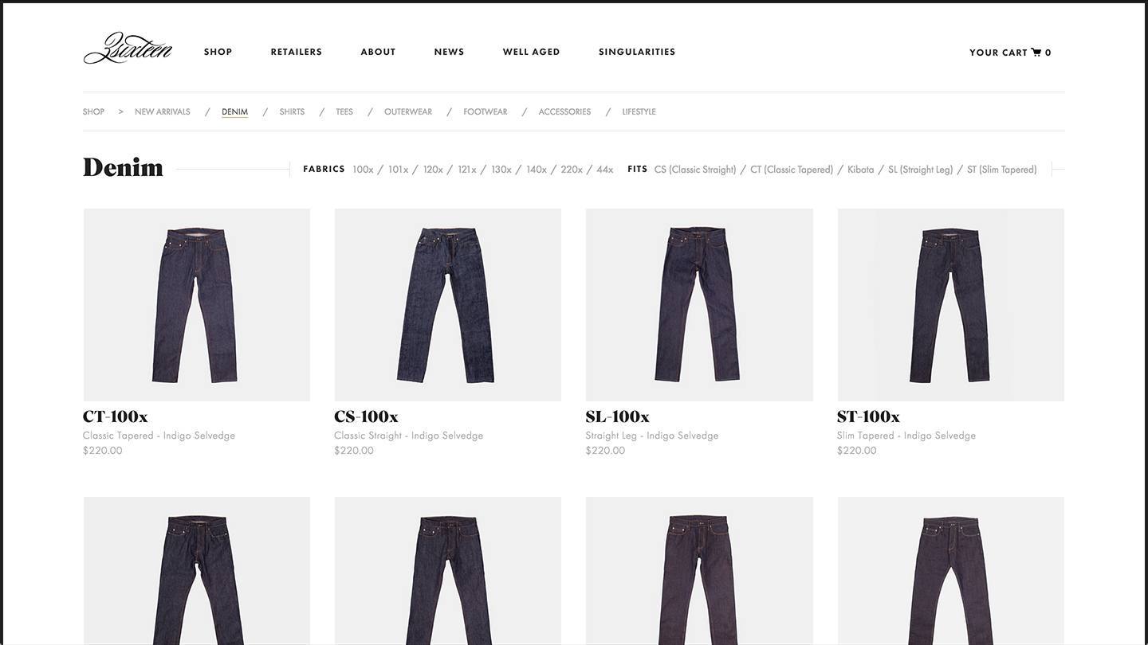Select the SHIRTS category link
This screenshot has height=645, width=1148.
point(292,111)
